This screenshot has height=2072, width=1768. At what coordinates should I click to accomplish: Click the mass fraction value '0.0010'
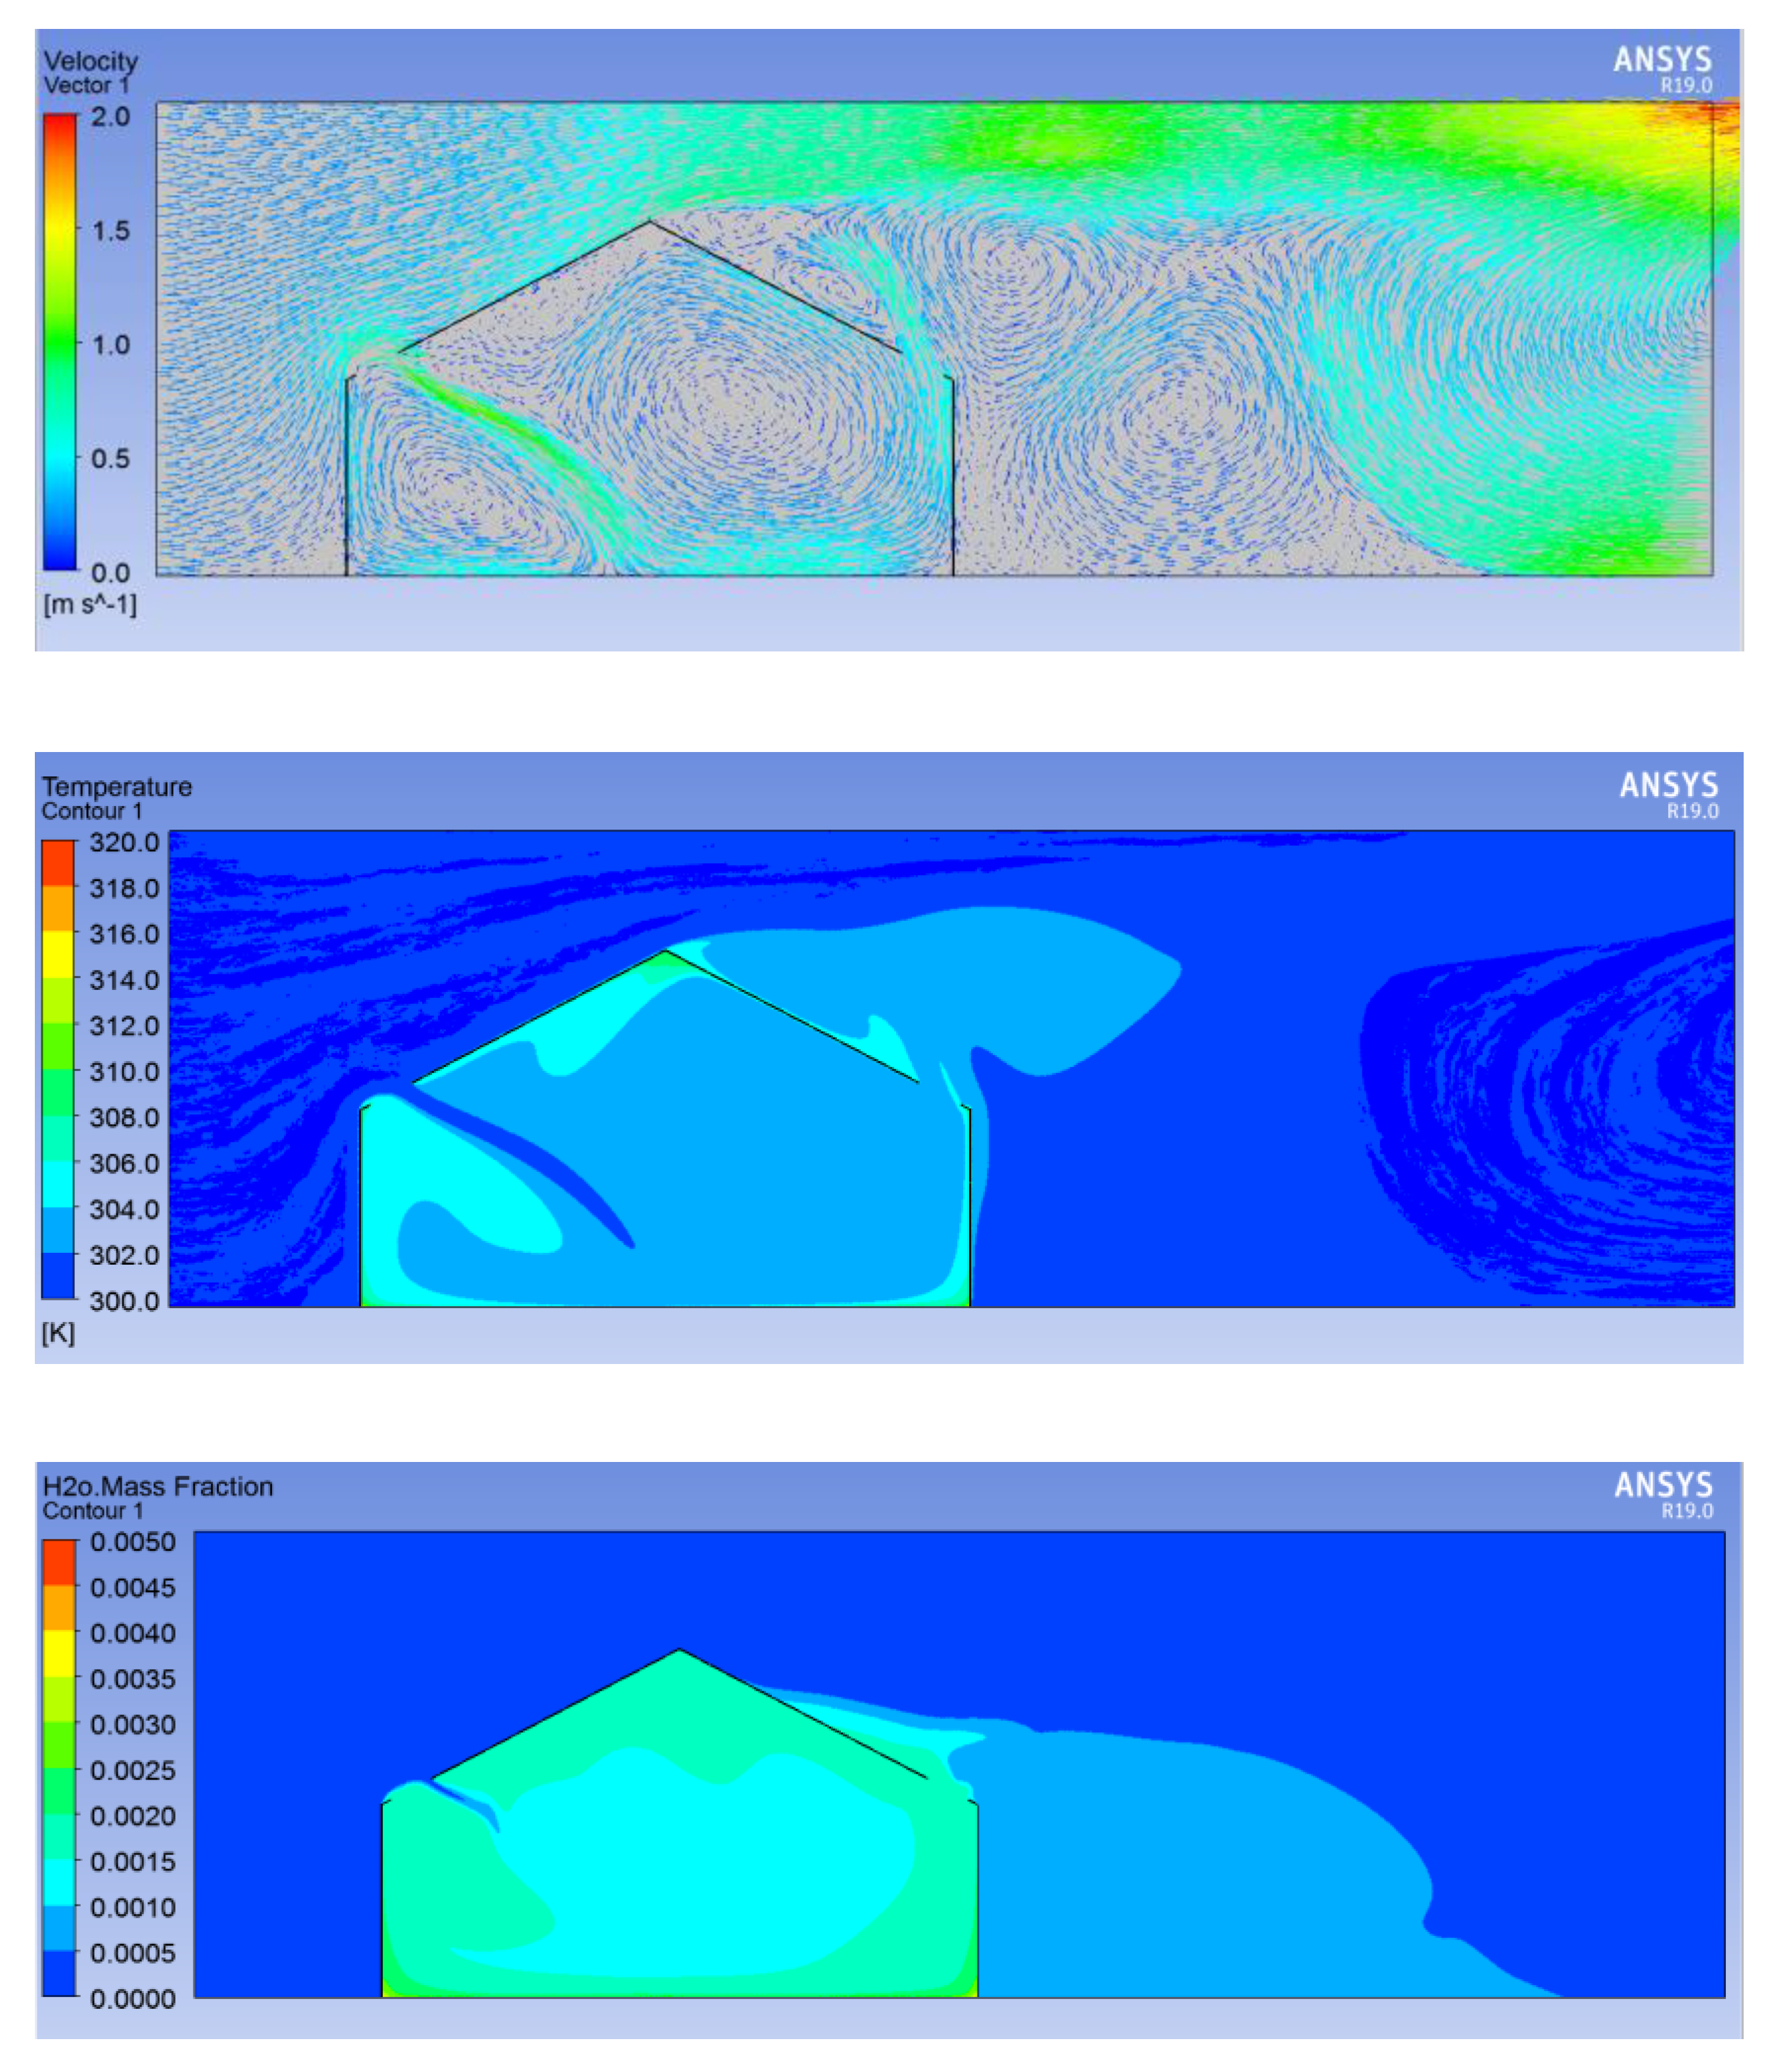tap(133, 1907)
